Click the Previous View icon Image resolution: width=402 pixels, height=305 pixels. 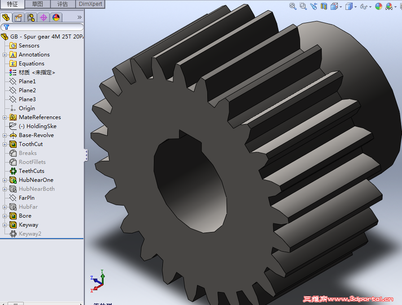(x=313, y=6)
